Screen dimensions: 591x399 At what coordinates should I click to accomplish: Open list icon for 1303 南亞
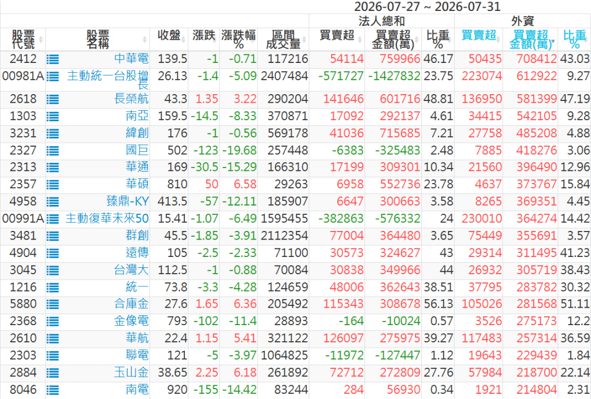coord(53,117)
